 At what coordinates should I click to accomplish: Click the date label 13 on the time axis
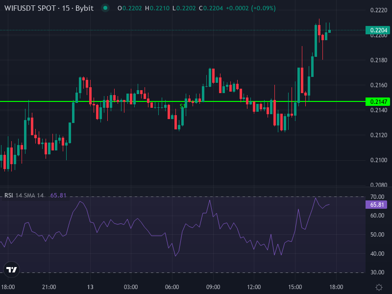(x=91, y=285)
